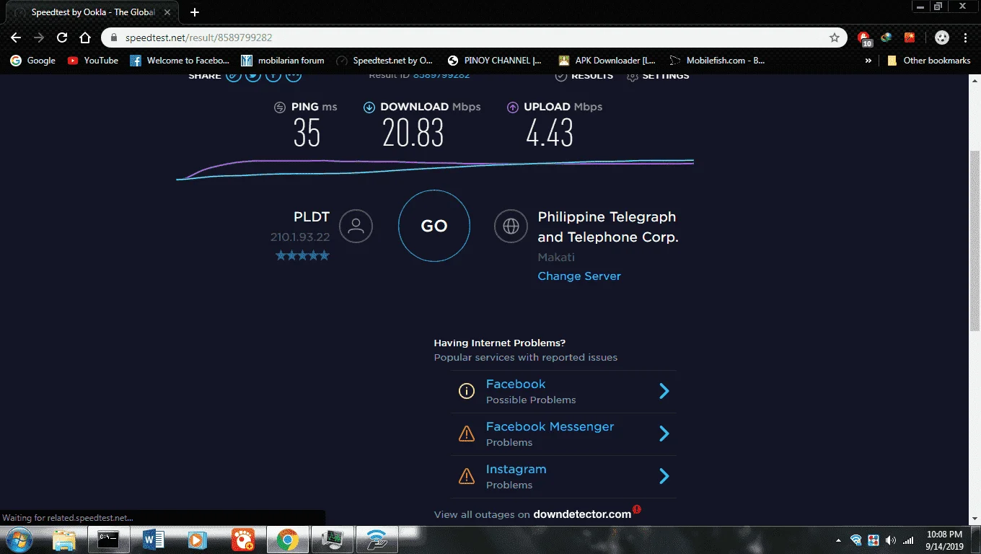Screen dimensions: 981x554
Task: Go back to the previous page
Action: click(16, 38)
